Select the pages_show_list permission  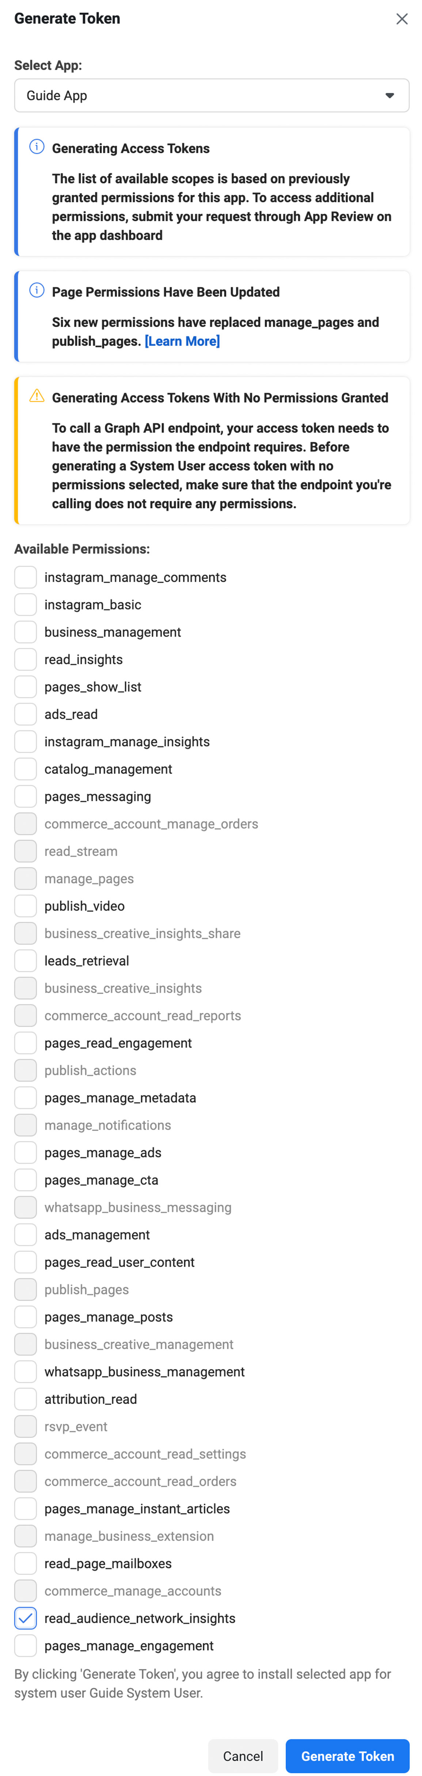(x=26, y=687)
